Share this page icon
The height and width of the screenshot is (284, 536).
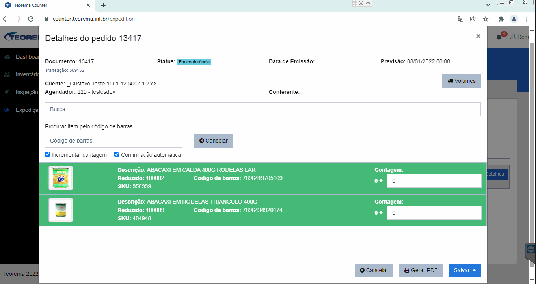473,19
